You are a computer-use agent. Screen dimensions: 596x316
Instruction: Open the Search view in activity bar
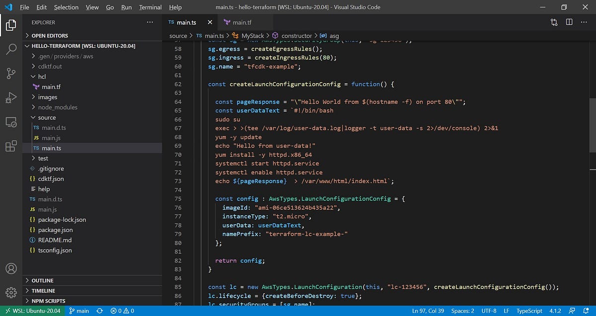tap(11, 49)
